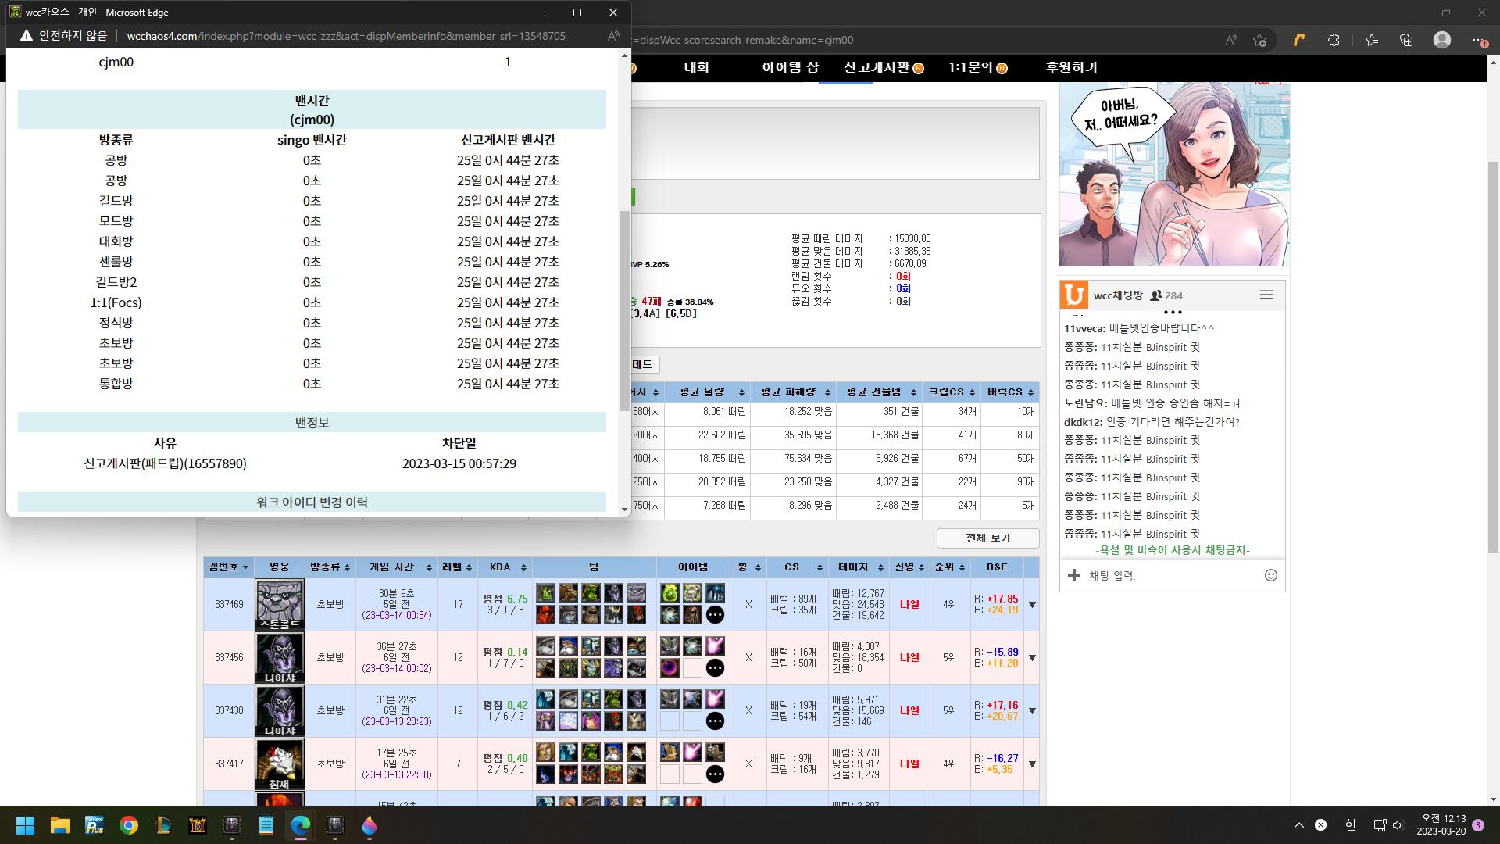
Task: Open Windows Start menu
Action: pos(25,825)
